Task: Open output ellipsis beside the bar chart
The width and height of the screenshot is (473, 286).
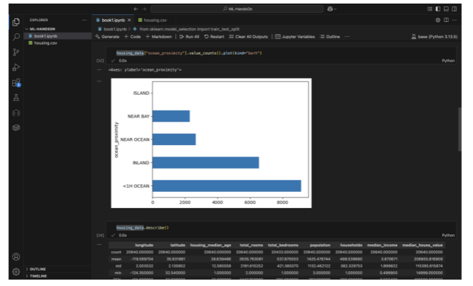Action: click(x=99, y=81)
